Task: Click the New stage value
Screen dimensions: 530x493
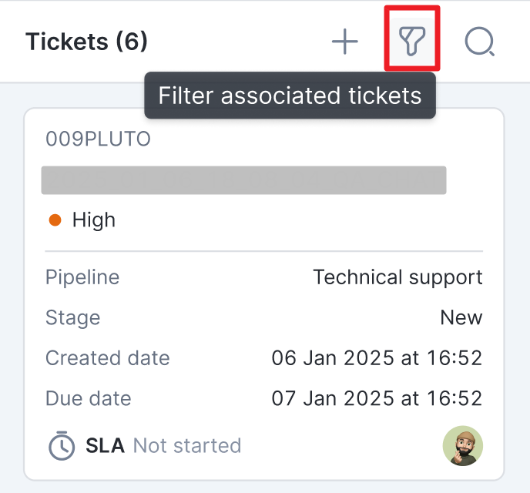Action: click(x=461, y=317)
